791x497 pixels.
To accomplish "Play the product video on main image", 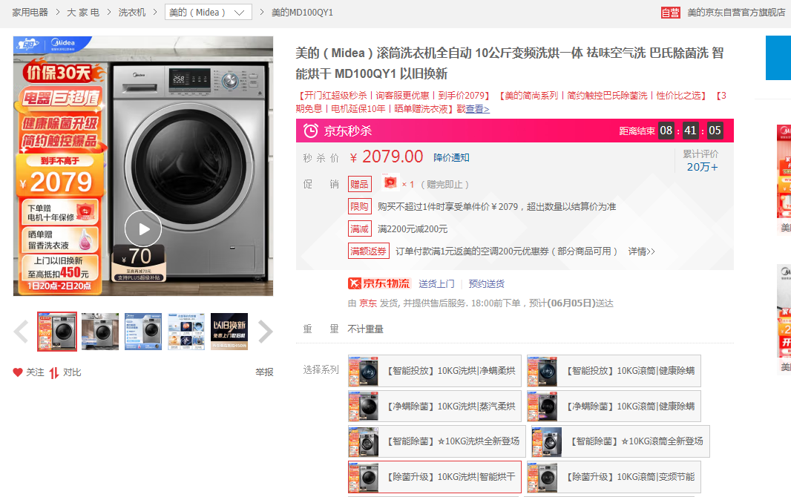I will pos(143,228).
